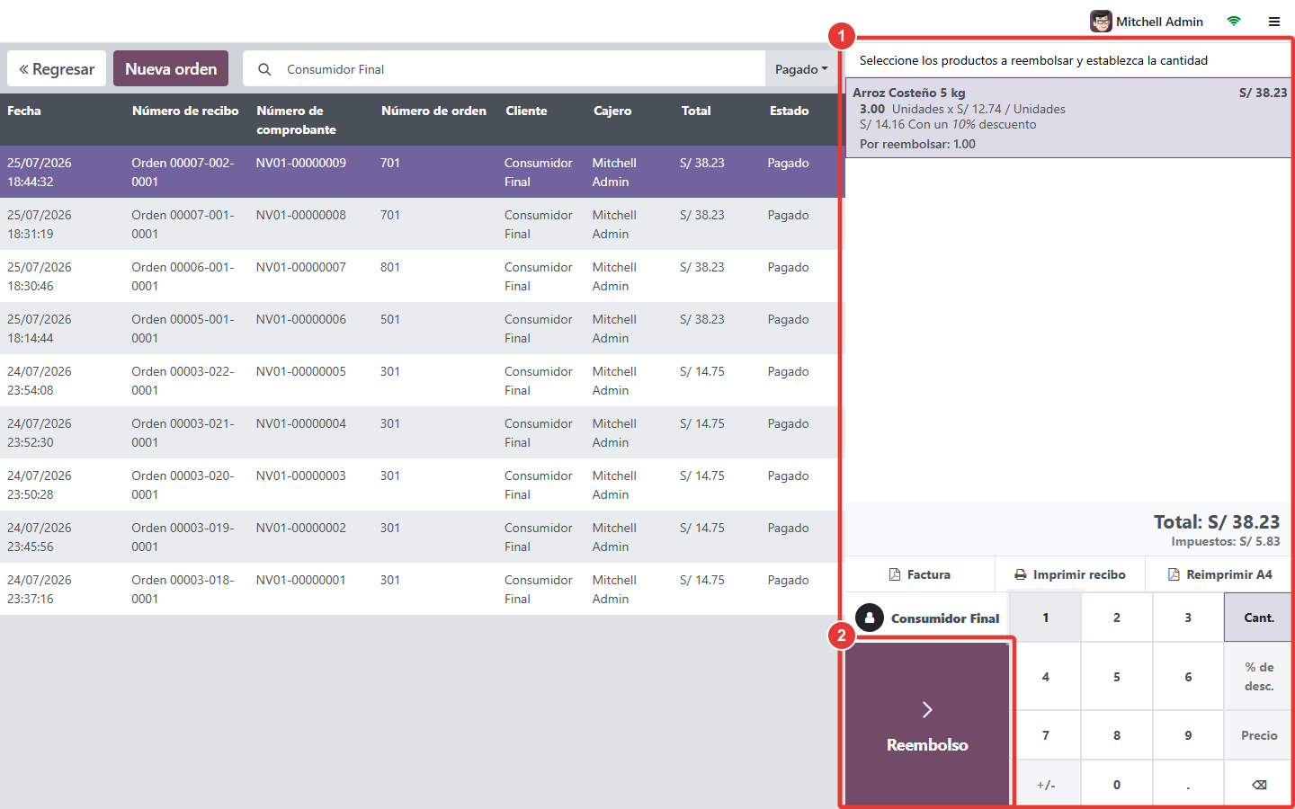
Task: Switch numpad to % de desc. mode
Action: pos(1259,676)
